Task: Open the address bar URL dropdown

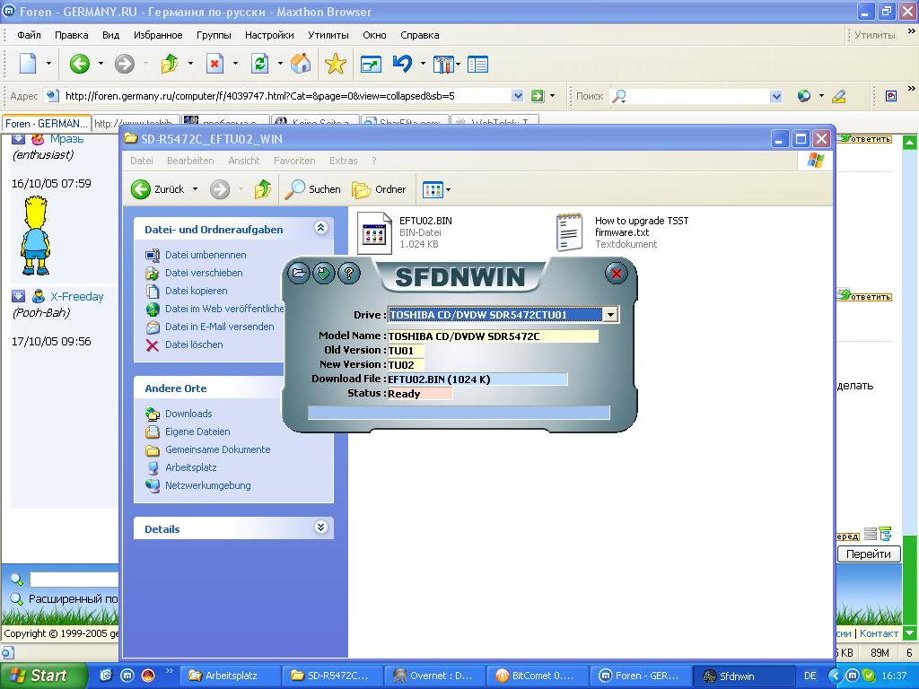Action: coord(518,95)
